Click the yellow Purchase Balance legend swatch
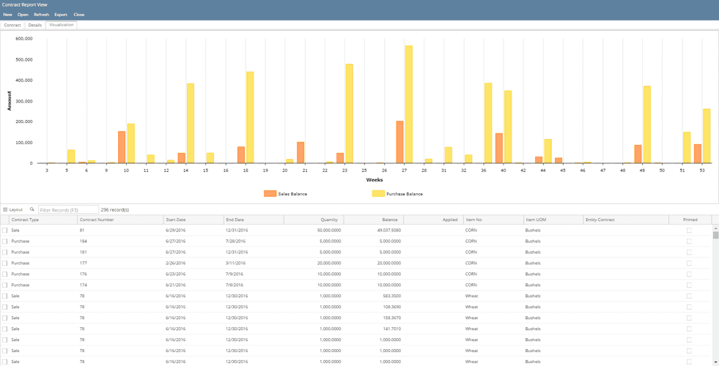 (x=378, y=194)
